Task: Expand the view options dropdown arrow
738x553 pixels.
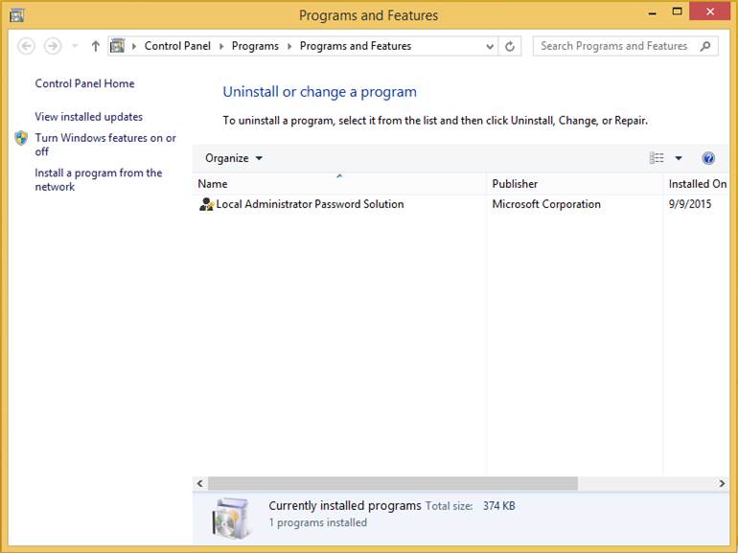Action: [679, 158]
